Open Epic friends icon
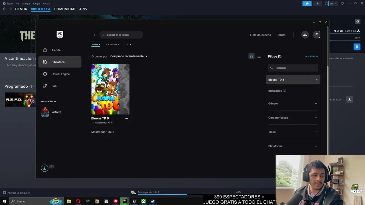Screen dimensions: 365x205 click(305, 35)
